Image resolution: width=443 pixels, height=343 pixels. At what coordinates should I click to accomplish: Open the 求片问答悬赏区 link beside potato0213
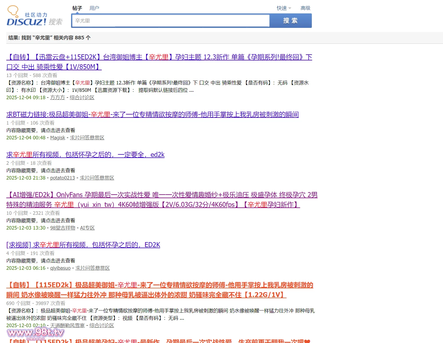point(97,178)
